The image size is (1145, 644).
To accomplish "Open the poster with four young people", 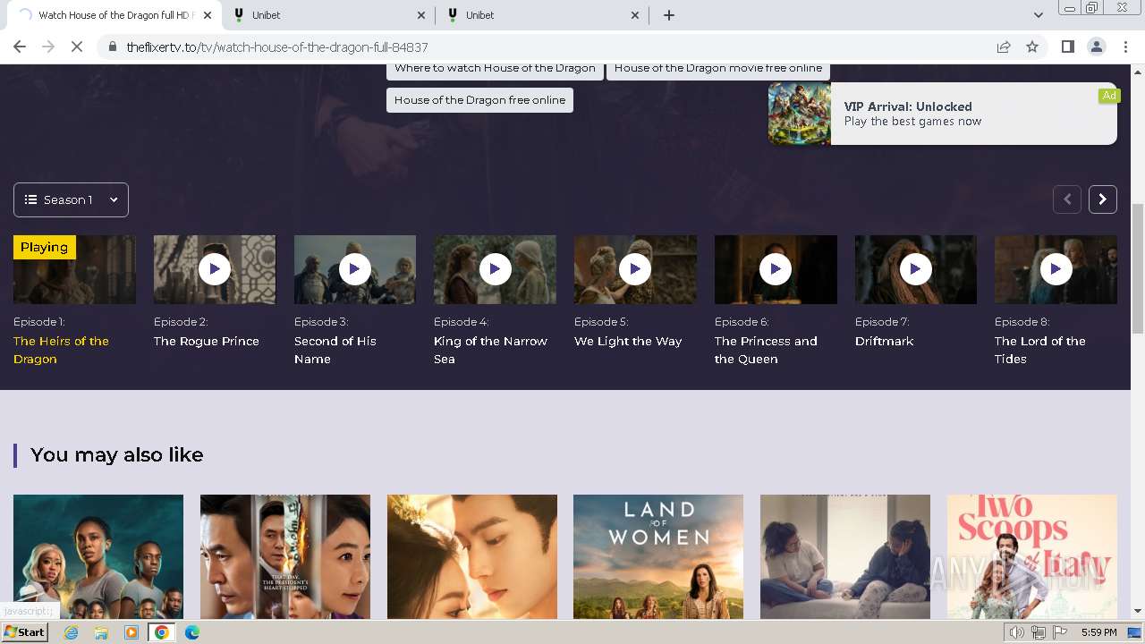I will tap(98, 556).
